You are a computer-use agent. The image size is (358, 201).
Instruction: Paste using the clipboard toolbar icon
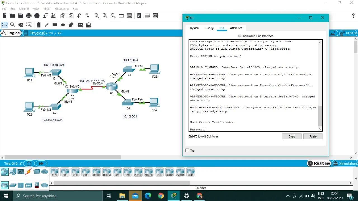[71, 16]
